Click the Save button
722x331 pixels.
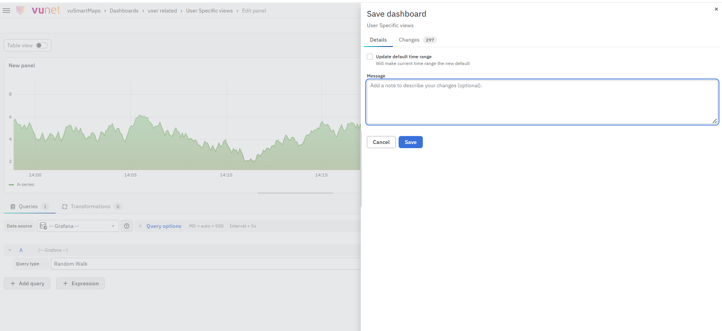point(411,142)
